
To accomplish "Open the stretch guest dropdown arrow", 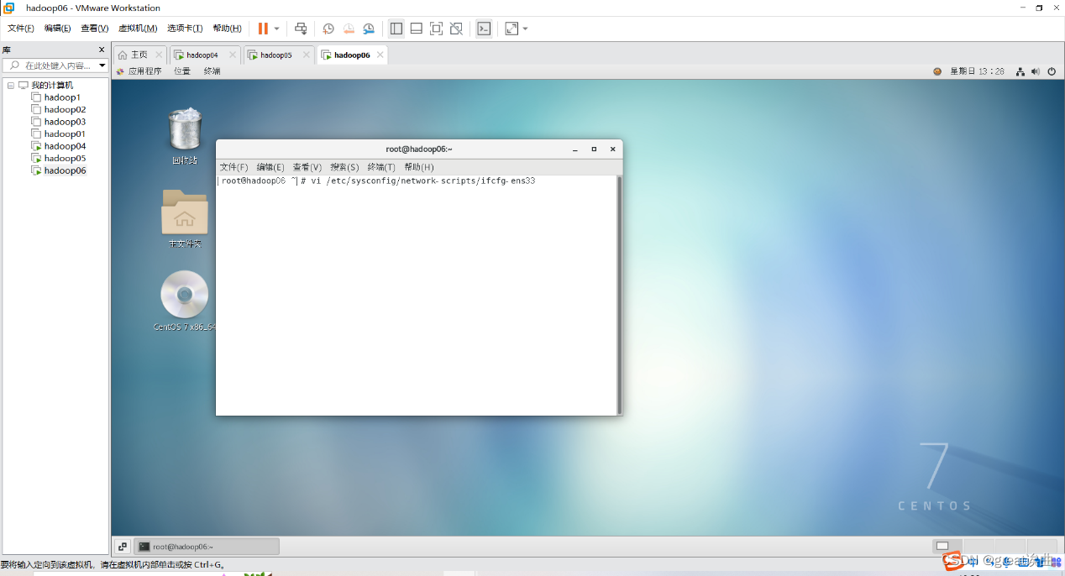I will click(x=526, y=29).
